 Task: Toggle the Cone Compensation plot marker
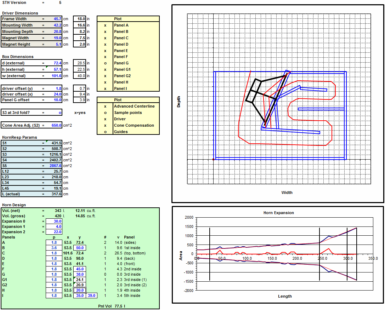pos(105,125)
